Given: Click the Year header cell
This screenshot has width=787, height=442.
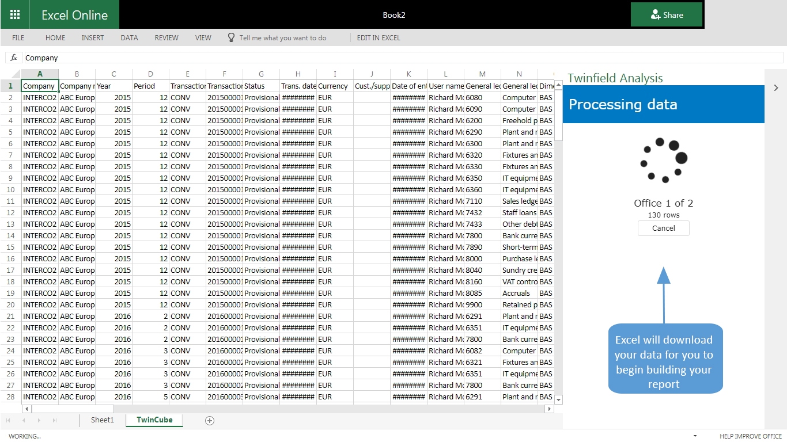Looking at the screenshot, I should point(113,86).
